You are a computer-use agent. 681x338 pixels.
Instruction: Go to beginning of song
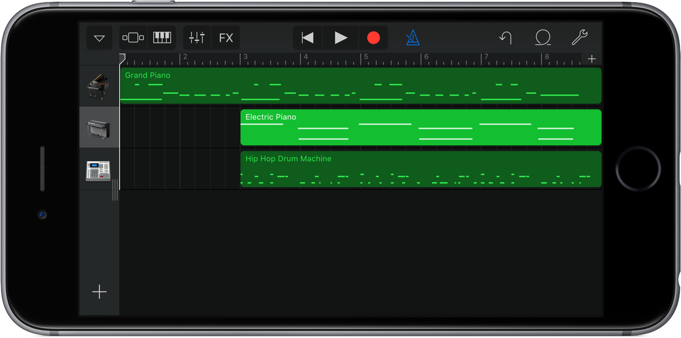pyautogui.click(x=308, y=38)
